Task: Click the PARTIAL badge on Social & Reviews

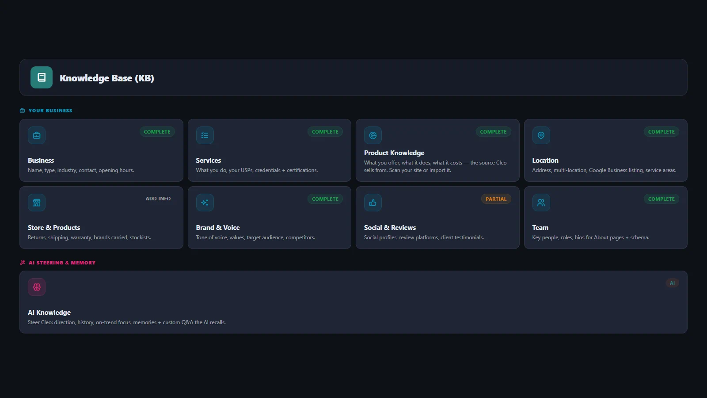Action: 496,199
